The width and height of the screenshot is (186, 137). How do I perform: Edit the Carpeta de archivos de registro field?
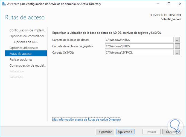coord(139,46)
